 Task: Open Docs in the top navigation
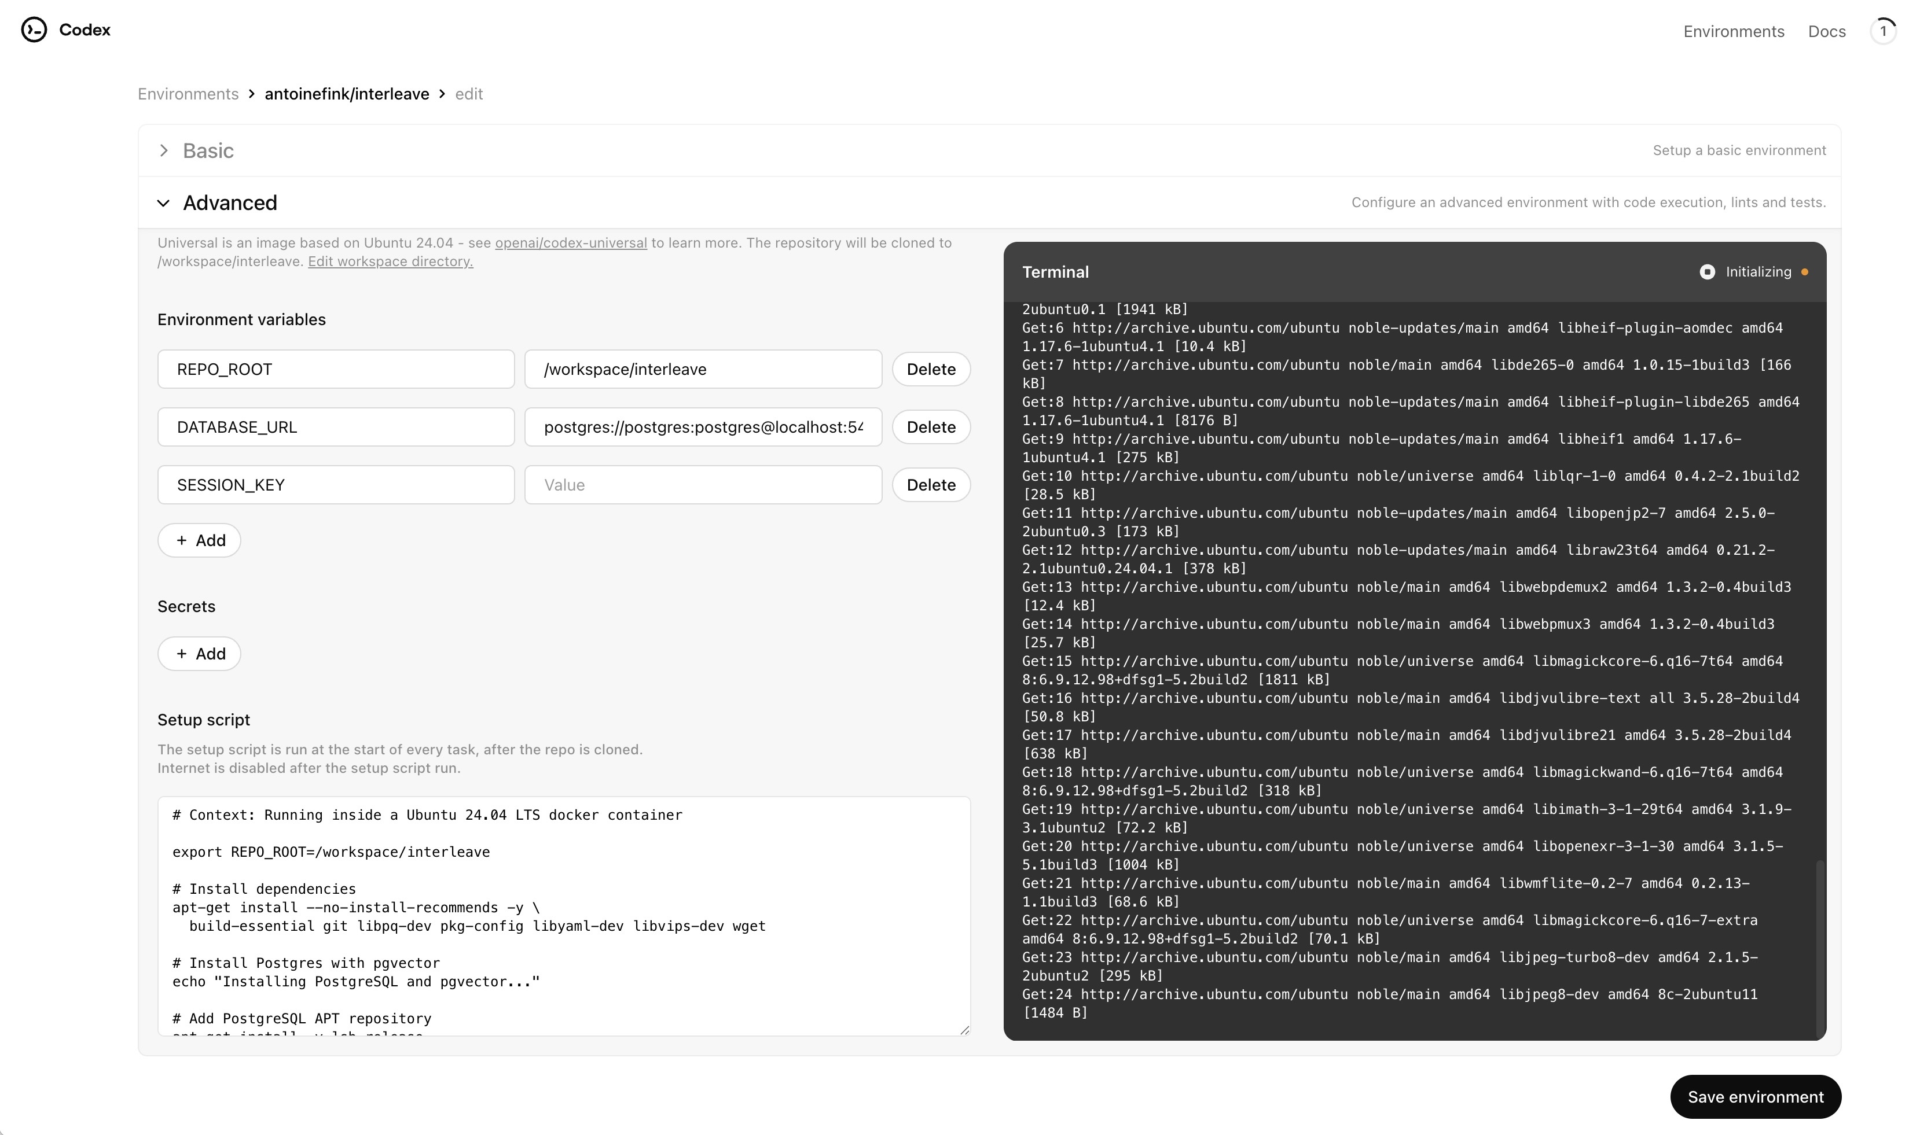pyautogui.click(x=1826, y=31)
